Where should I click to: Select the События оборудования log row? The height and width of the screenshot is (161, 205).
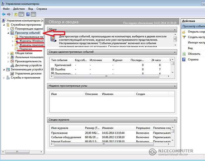pos(111,137)
